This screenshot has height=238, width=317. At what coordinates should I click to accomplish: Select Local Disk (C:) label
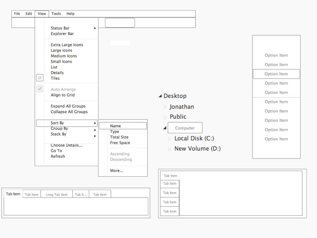coord(194,138)
